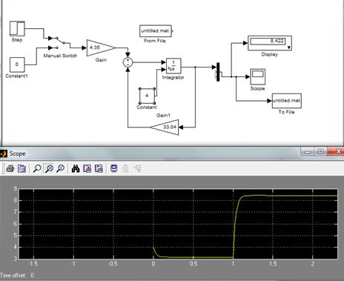Click the Scope window app icon
The height and width of the screenshot is (281, 344).
(x=4, y=153)
